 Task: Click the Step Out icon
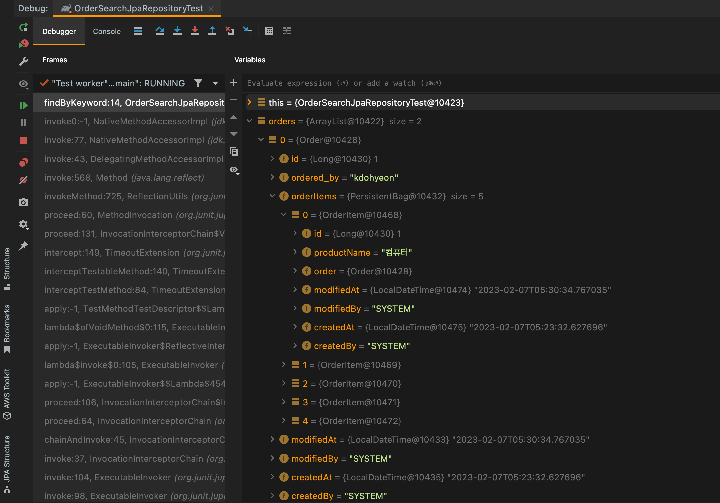[x=212, y=31]
